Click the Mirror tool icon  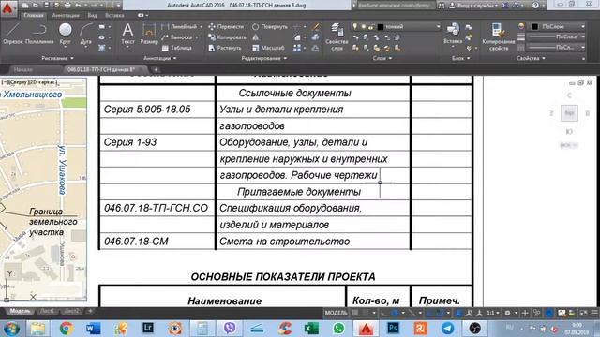coord(256,37)
